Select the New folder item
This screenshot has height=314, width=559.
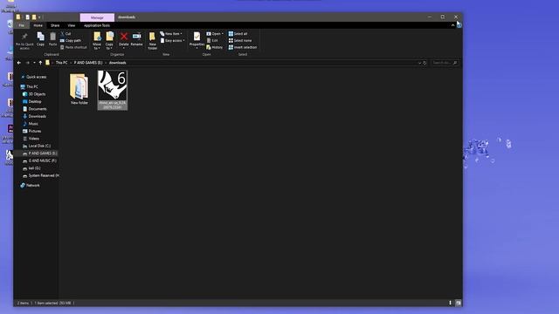[79, 89]
